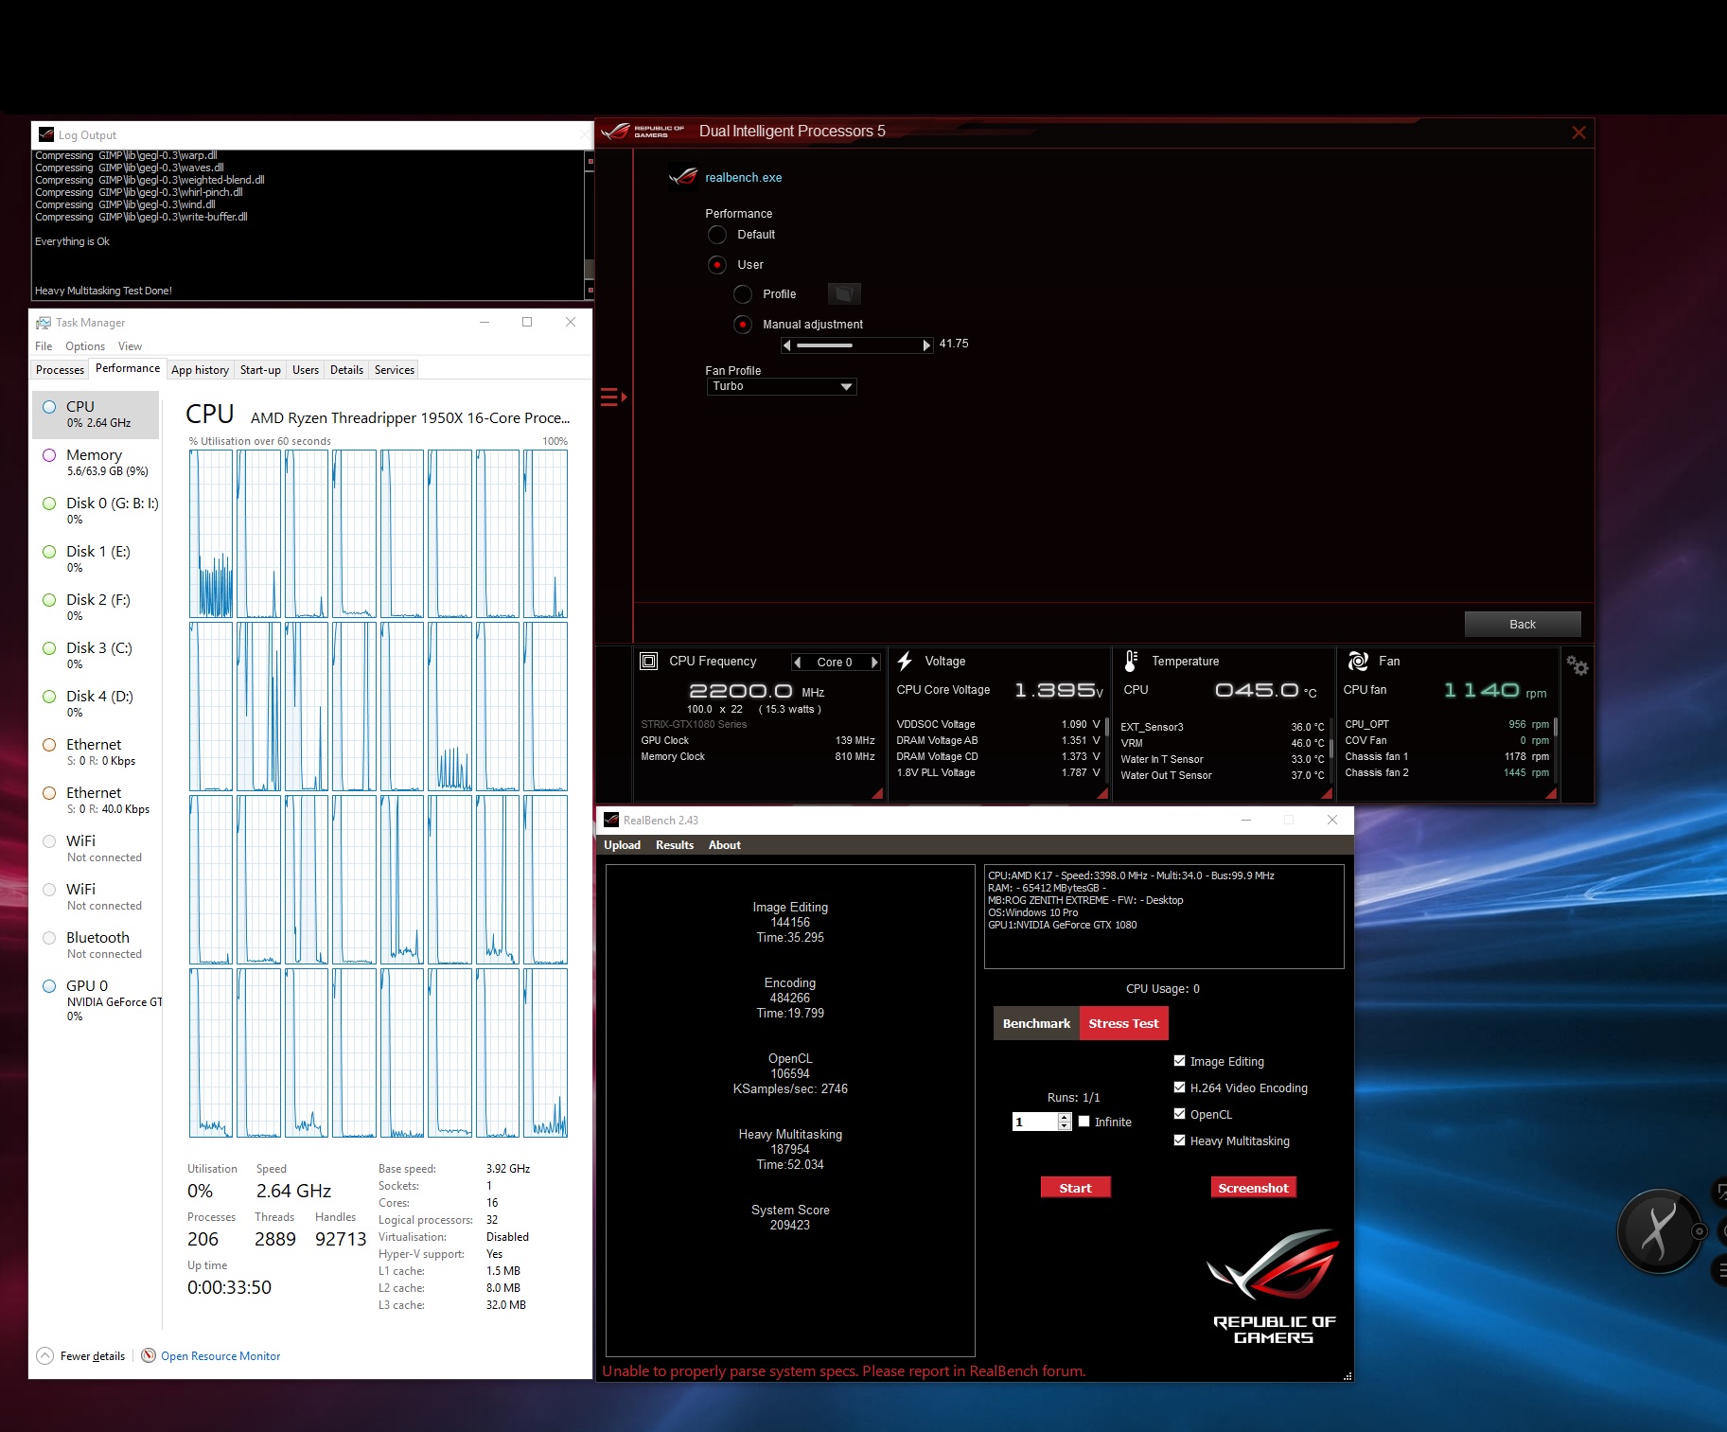Click the Voltage lightning bolt icon

tap(905, 661)
